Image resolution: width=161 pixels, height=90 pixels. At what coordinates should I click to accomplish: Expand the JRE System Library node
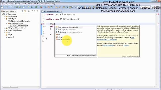(x=4, y=28)
